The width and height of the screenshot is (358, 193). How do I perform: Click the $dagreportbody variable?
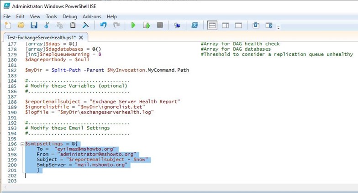tap(46, 59)
